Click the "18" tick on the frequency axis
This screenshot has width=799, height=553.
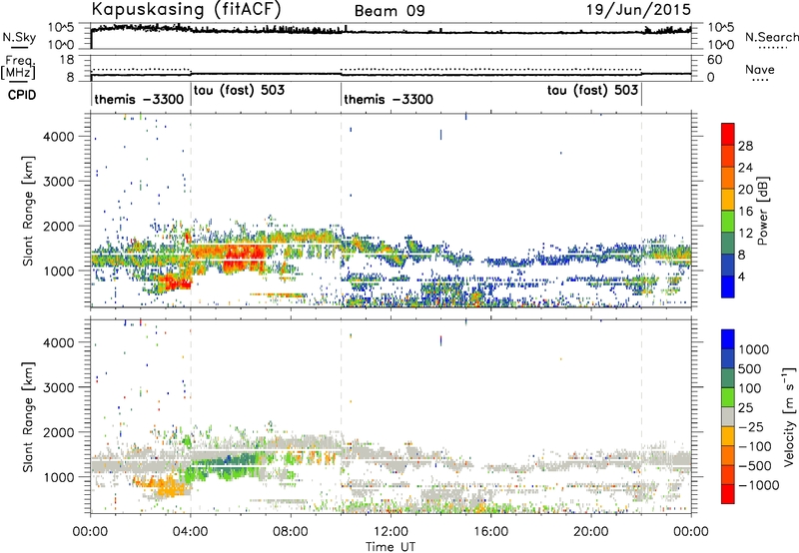67,60
